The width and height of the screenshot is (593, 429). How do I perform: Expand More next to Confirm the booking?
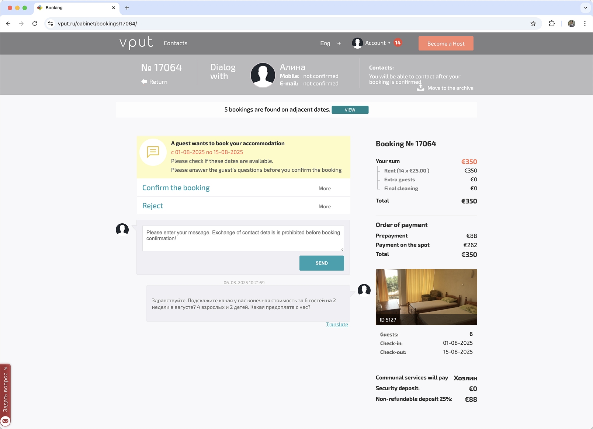point(325,188)
